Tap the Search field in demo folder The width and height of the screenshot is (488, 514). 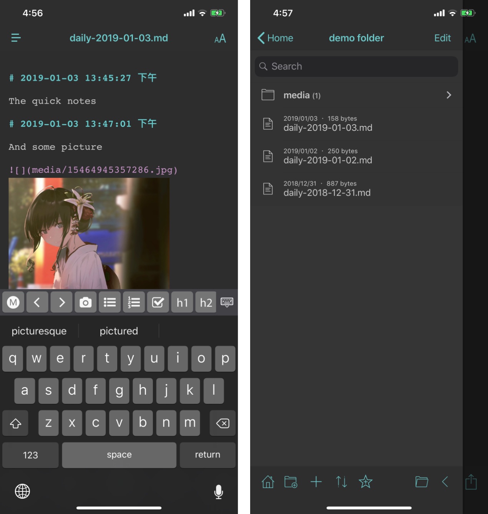(x=356, y=66)
